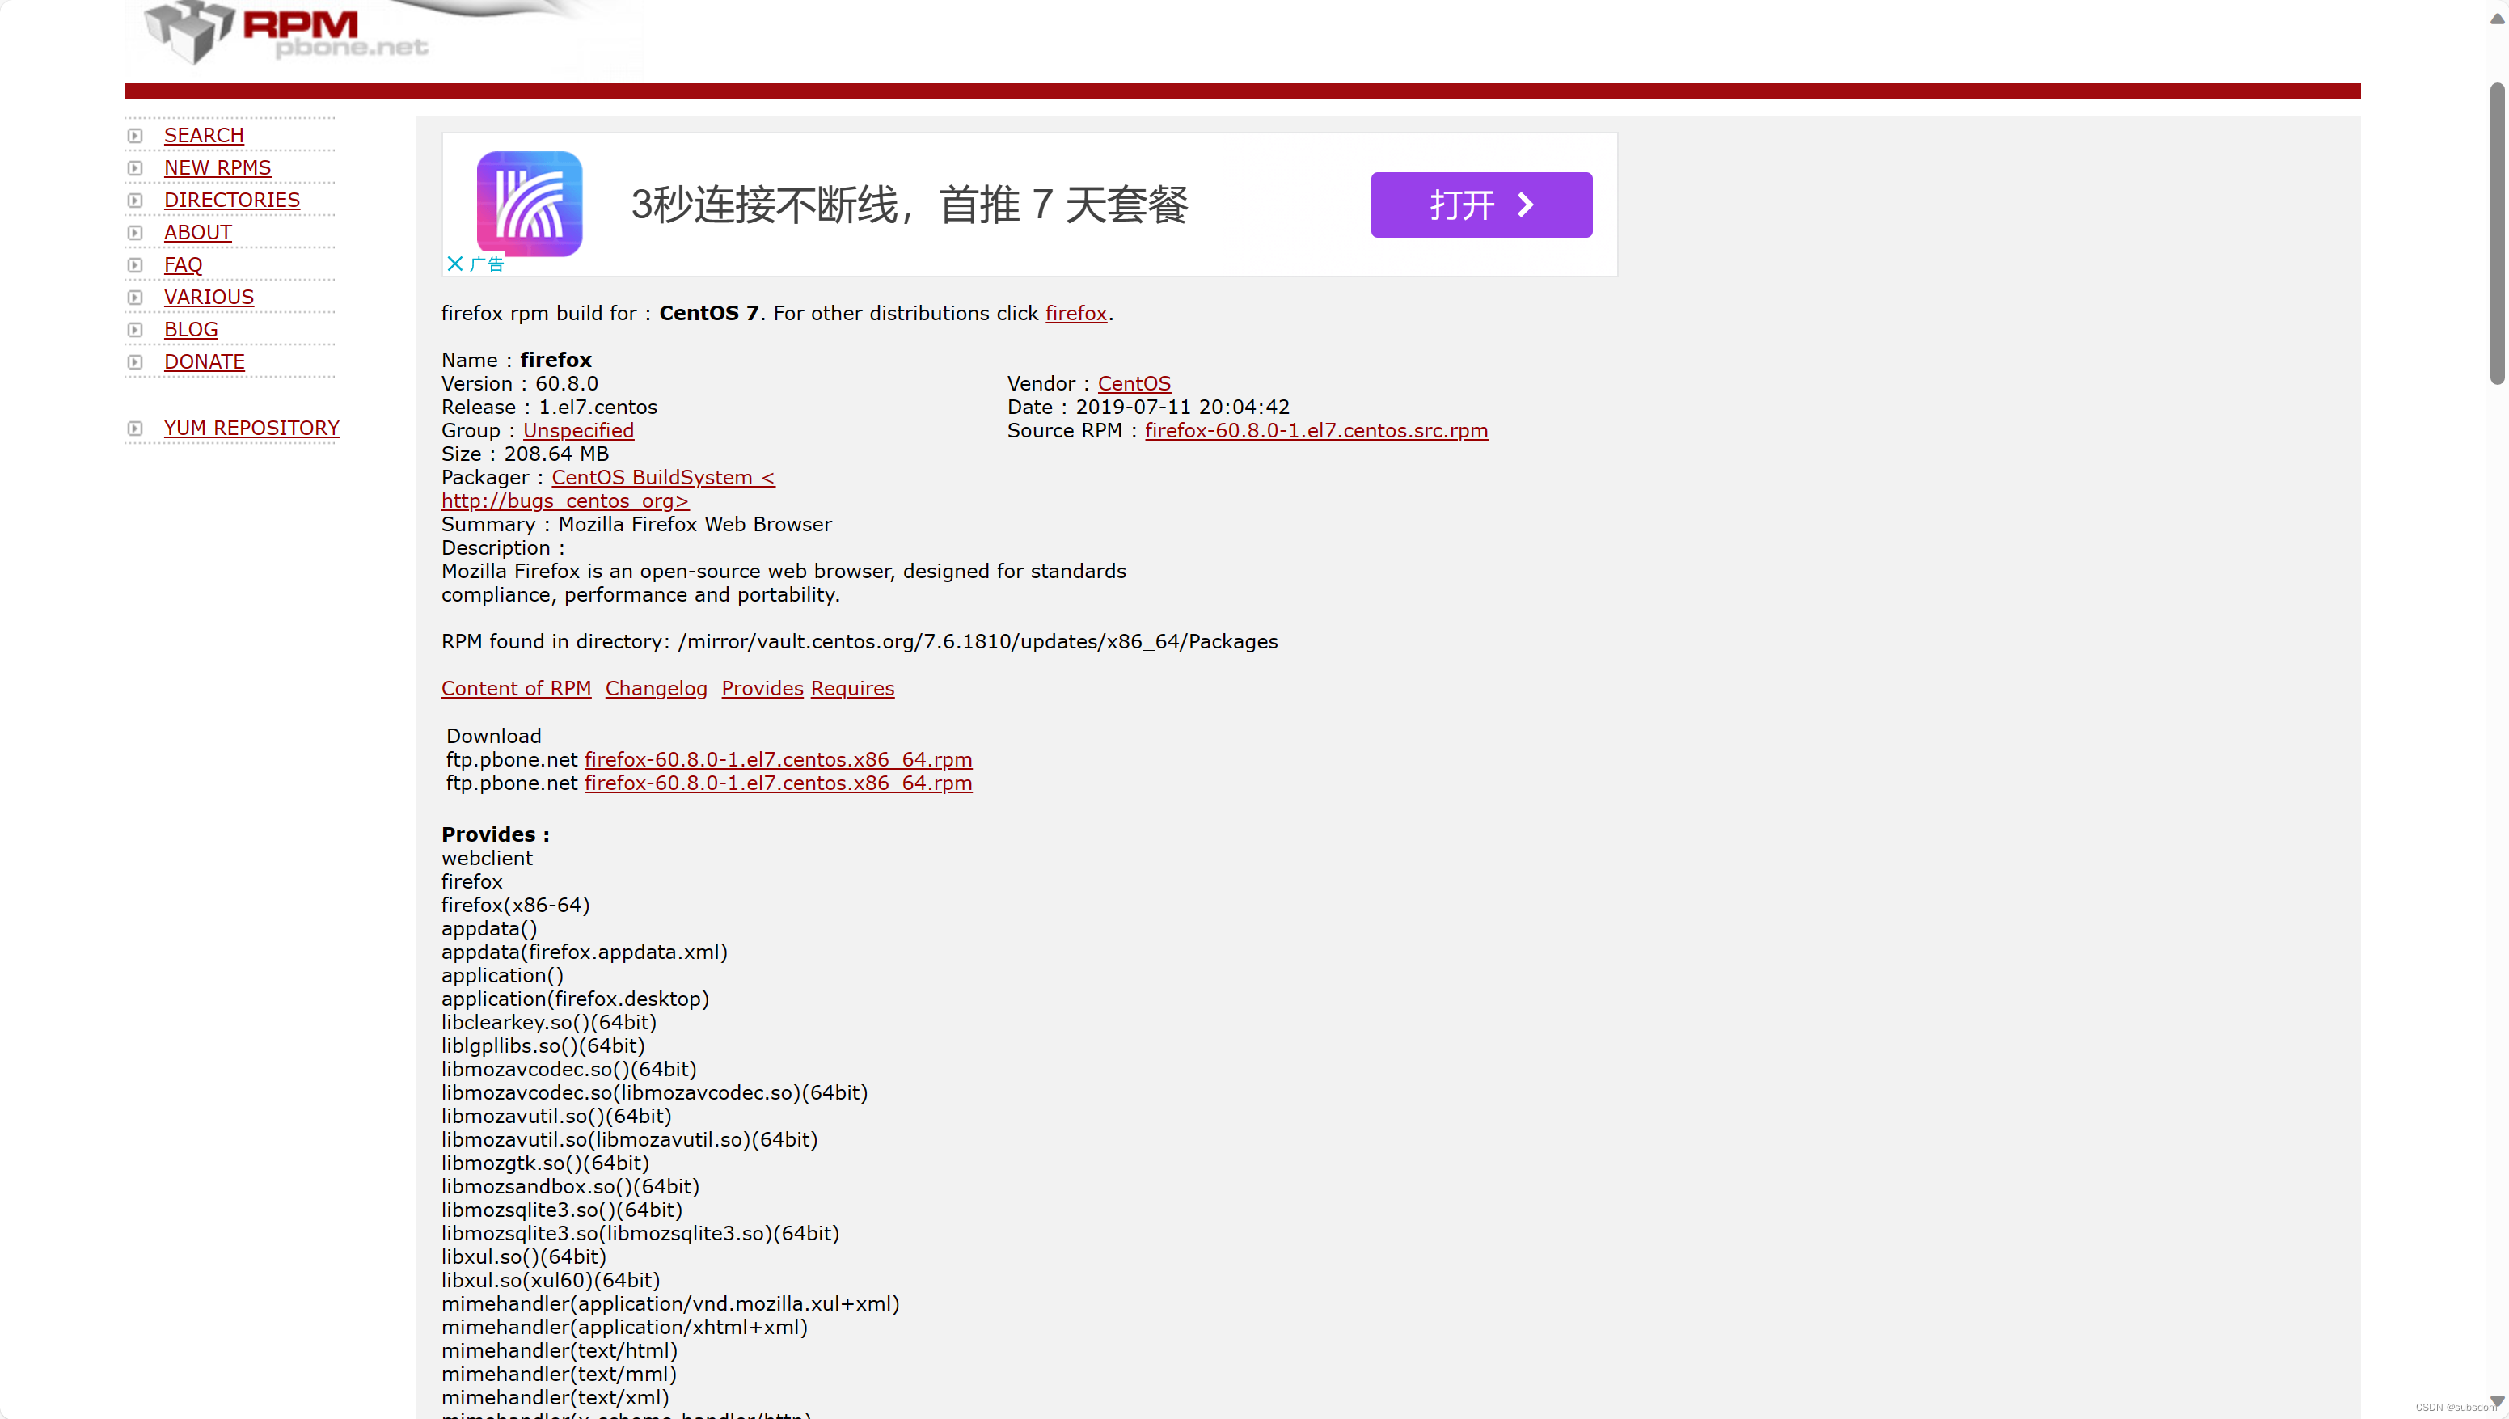Go to the ABOUT page
2509x1419 pixels.
click(196, 232)
